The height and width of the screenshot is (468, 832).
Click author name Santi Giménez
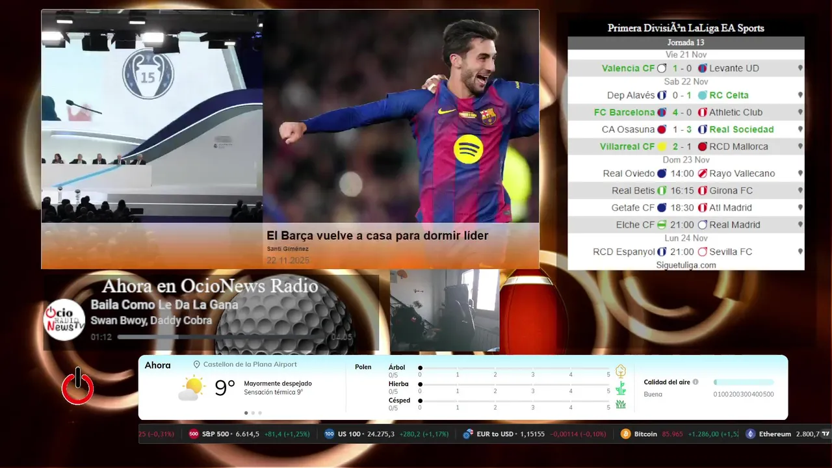[x=287, y=249]
